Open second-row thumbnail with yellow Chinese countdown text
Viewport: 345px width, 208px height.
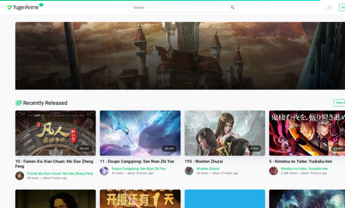coord(140,199)
